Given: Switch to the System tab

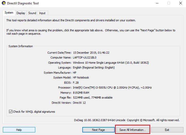Looking at the screenshot, I should [x=9, y=13].
